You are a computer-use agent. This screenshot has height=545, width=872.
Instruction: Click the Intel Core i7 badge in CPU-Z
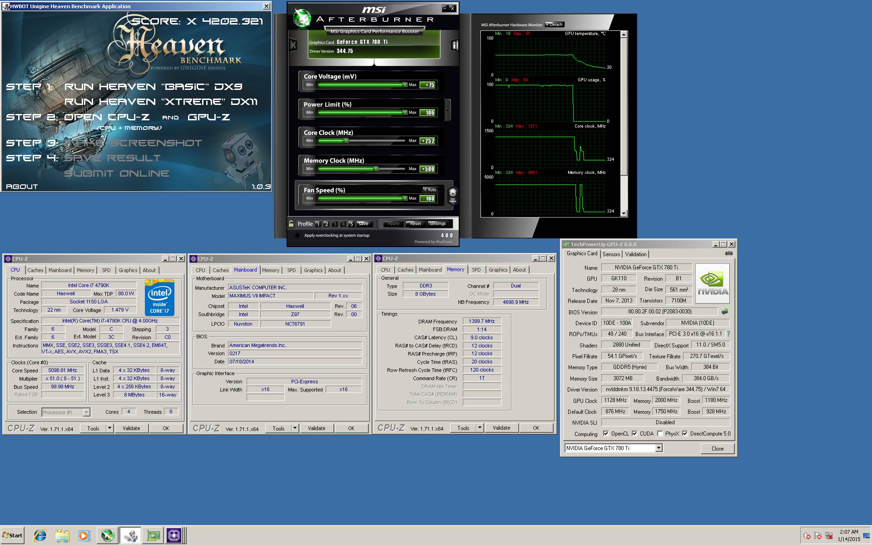click(159, 298)
